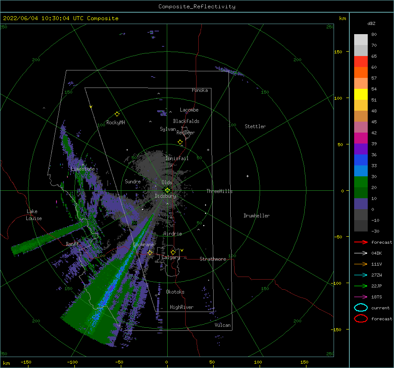Image resolution: width=394 pixels, height=368 pixels.
Task: Click the RockyMH label
Action: point(116,123)
